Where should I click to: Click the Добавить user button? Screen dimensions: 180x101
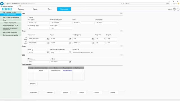(x=33, y=84)
